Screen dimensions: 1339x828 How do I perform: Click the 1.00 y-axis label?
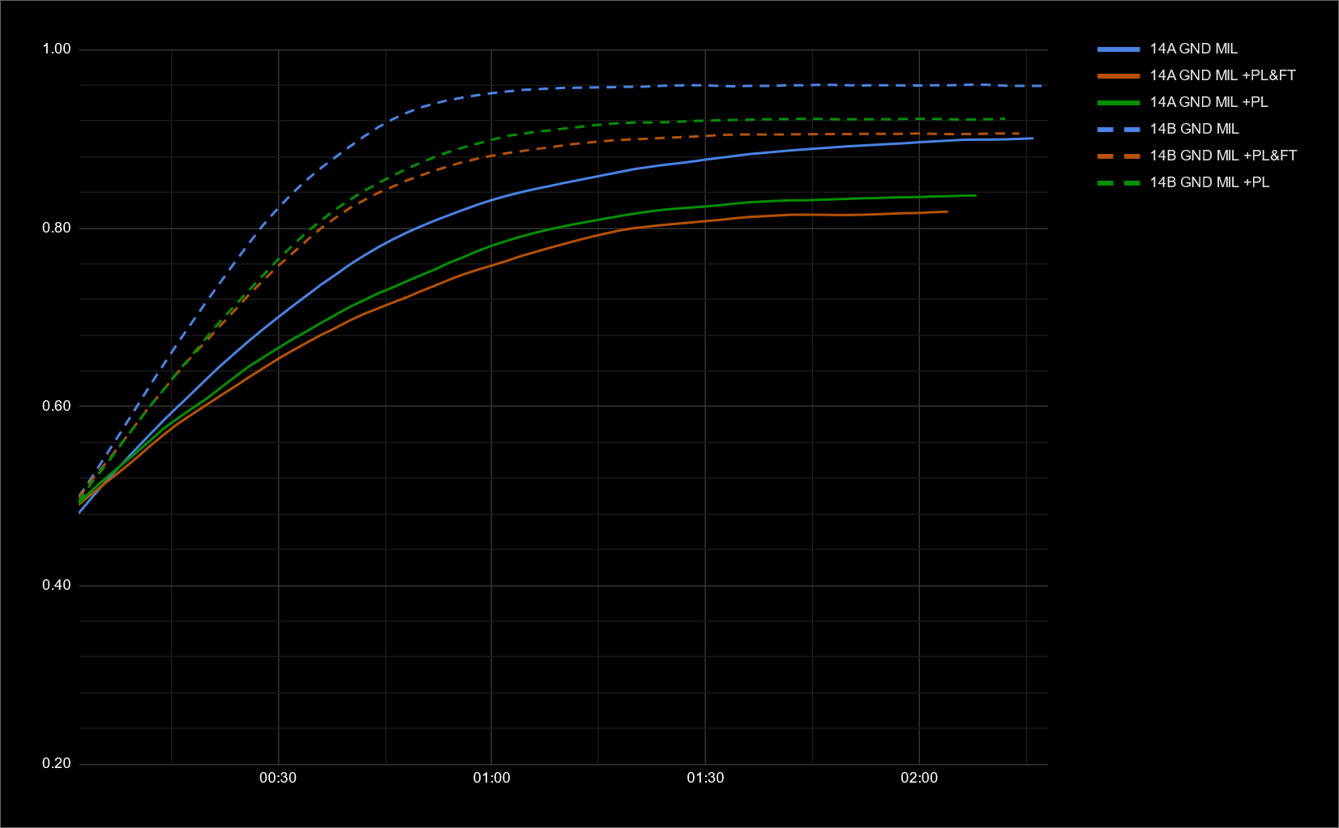[57, 49]
